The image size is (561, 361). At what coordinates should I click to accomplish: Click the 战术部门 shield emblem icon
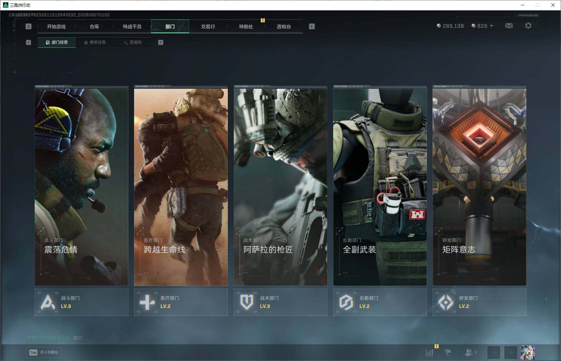pyautogui.click(x=247, y=302)
